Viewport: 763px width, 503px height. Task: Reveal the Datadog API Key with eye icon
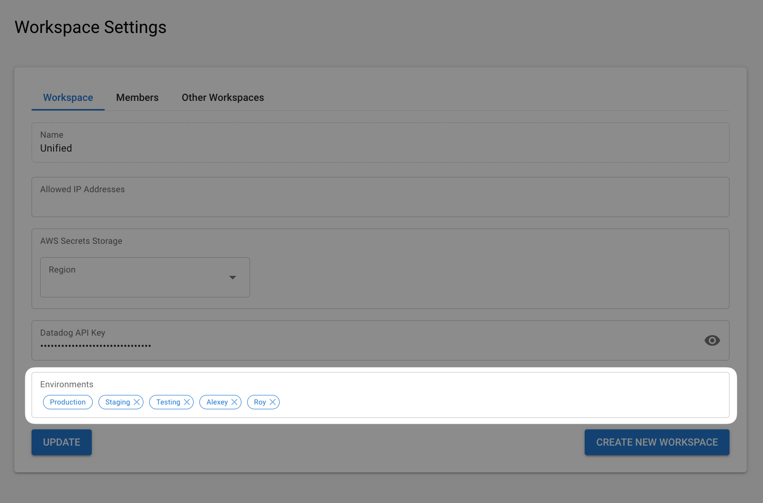pos(712,340)
